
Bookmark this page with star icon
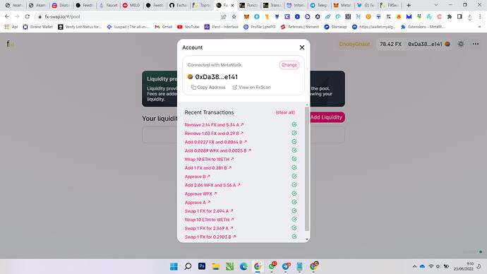234,17
